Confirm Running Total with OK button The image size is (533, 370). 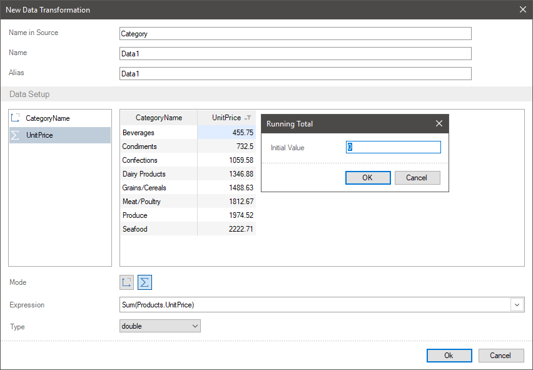pyautogui.click(x=368, y=178)
